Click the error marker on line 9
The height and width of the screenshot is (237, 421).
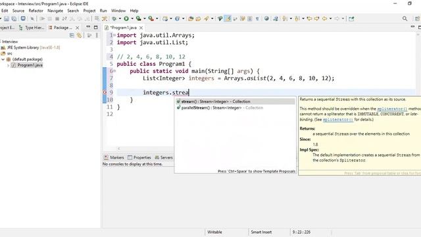pos(105,92)
